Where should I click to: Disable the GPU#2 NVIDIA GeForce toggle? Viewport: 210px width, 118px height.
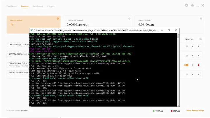(186, 65)
